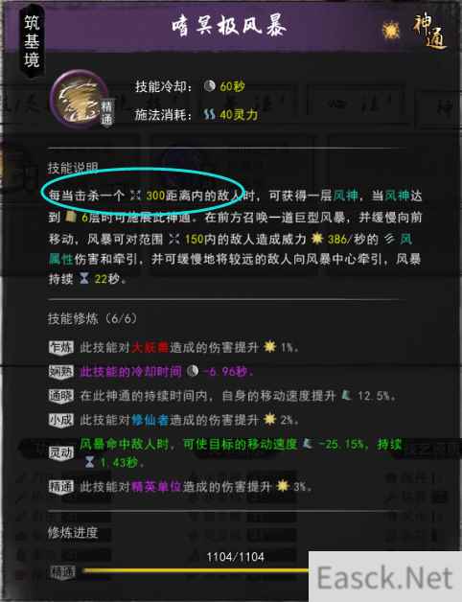Screen dimensions: 462x602
Task: Select the 小成 training tier badge
Action: pyautogui.click(x=61, y=420)
